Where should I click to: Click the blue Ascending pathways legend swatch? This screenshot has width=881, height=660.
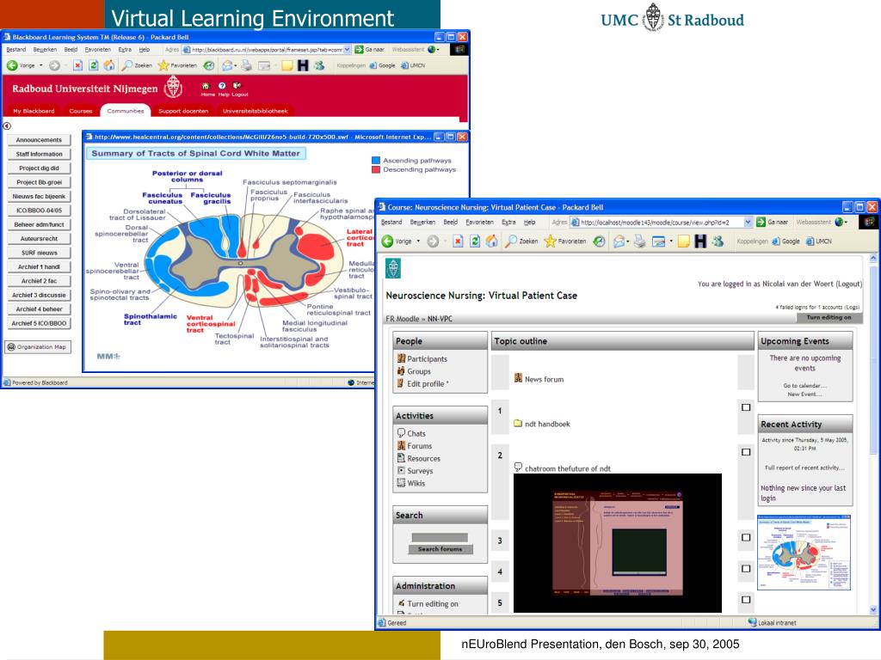[376, 161]
